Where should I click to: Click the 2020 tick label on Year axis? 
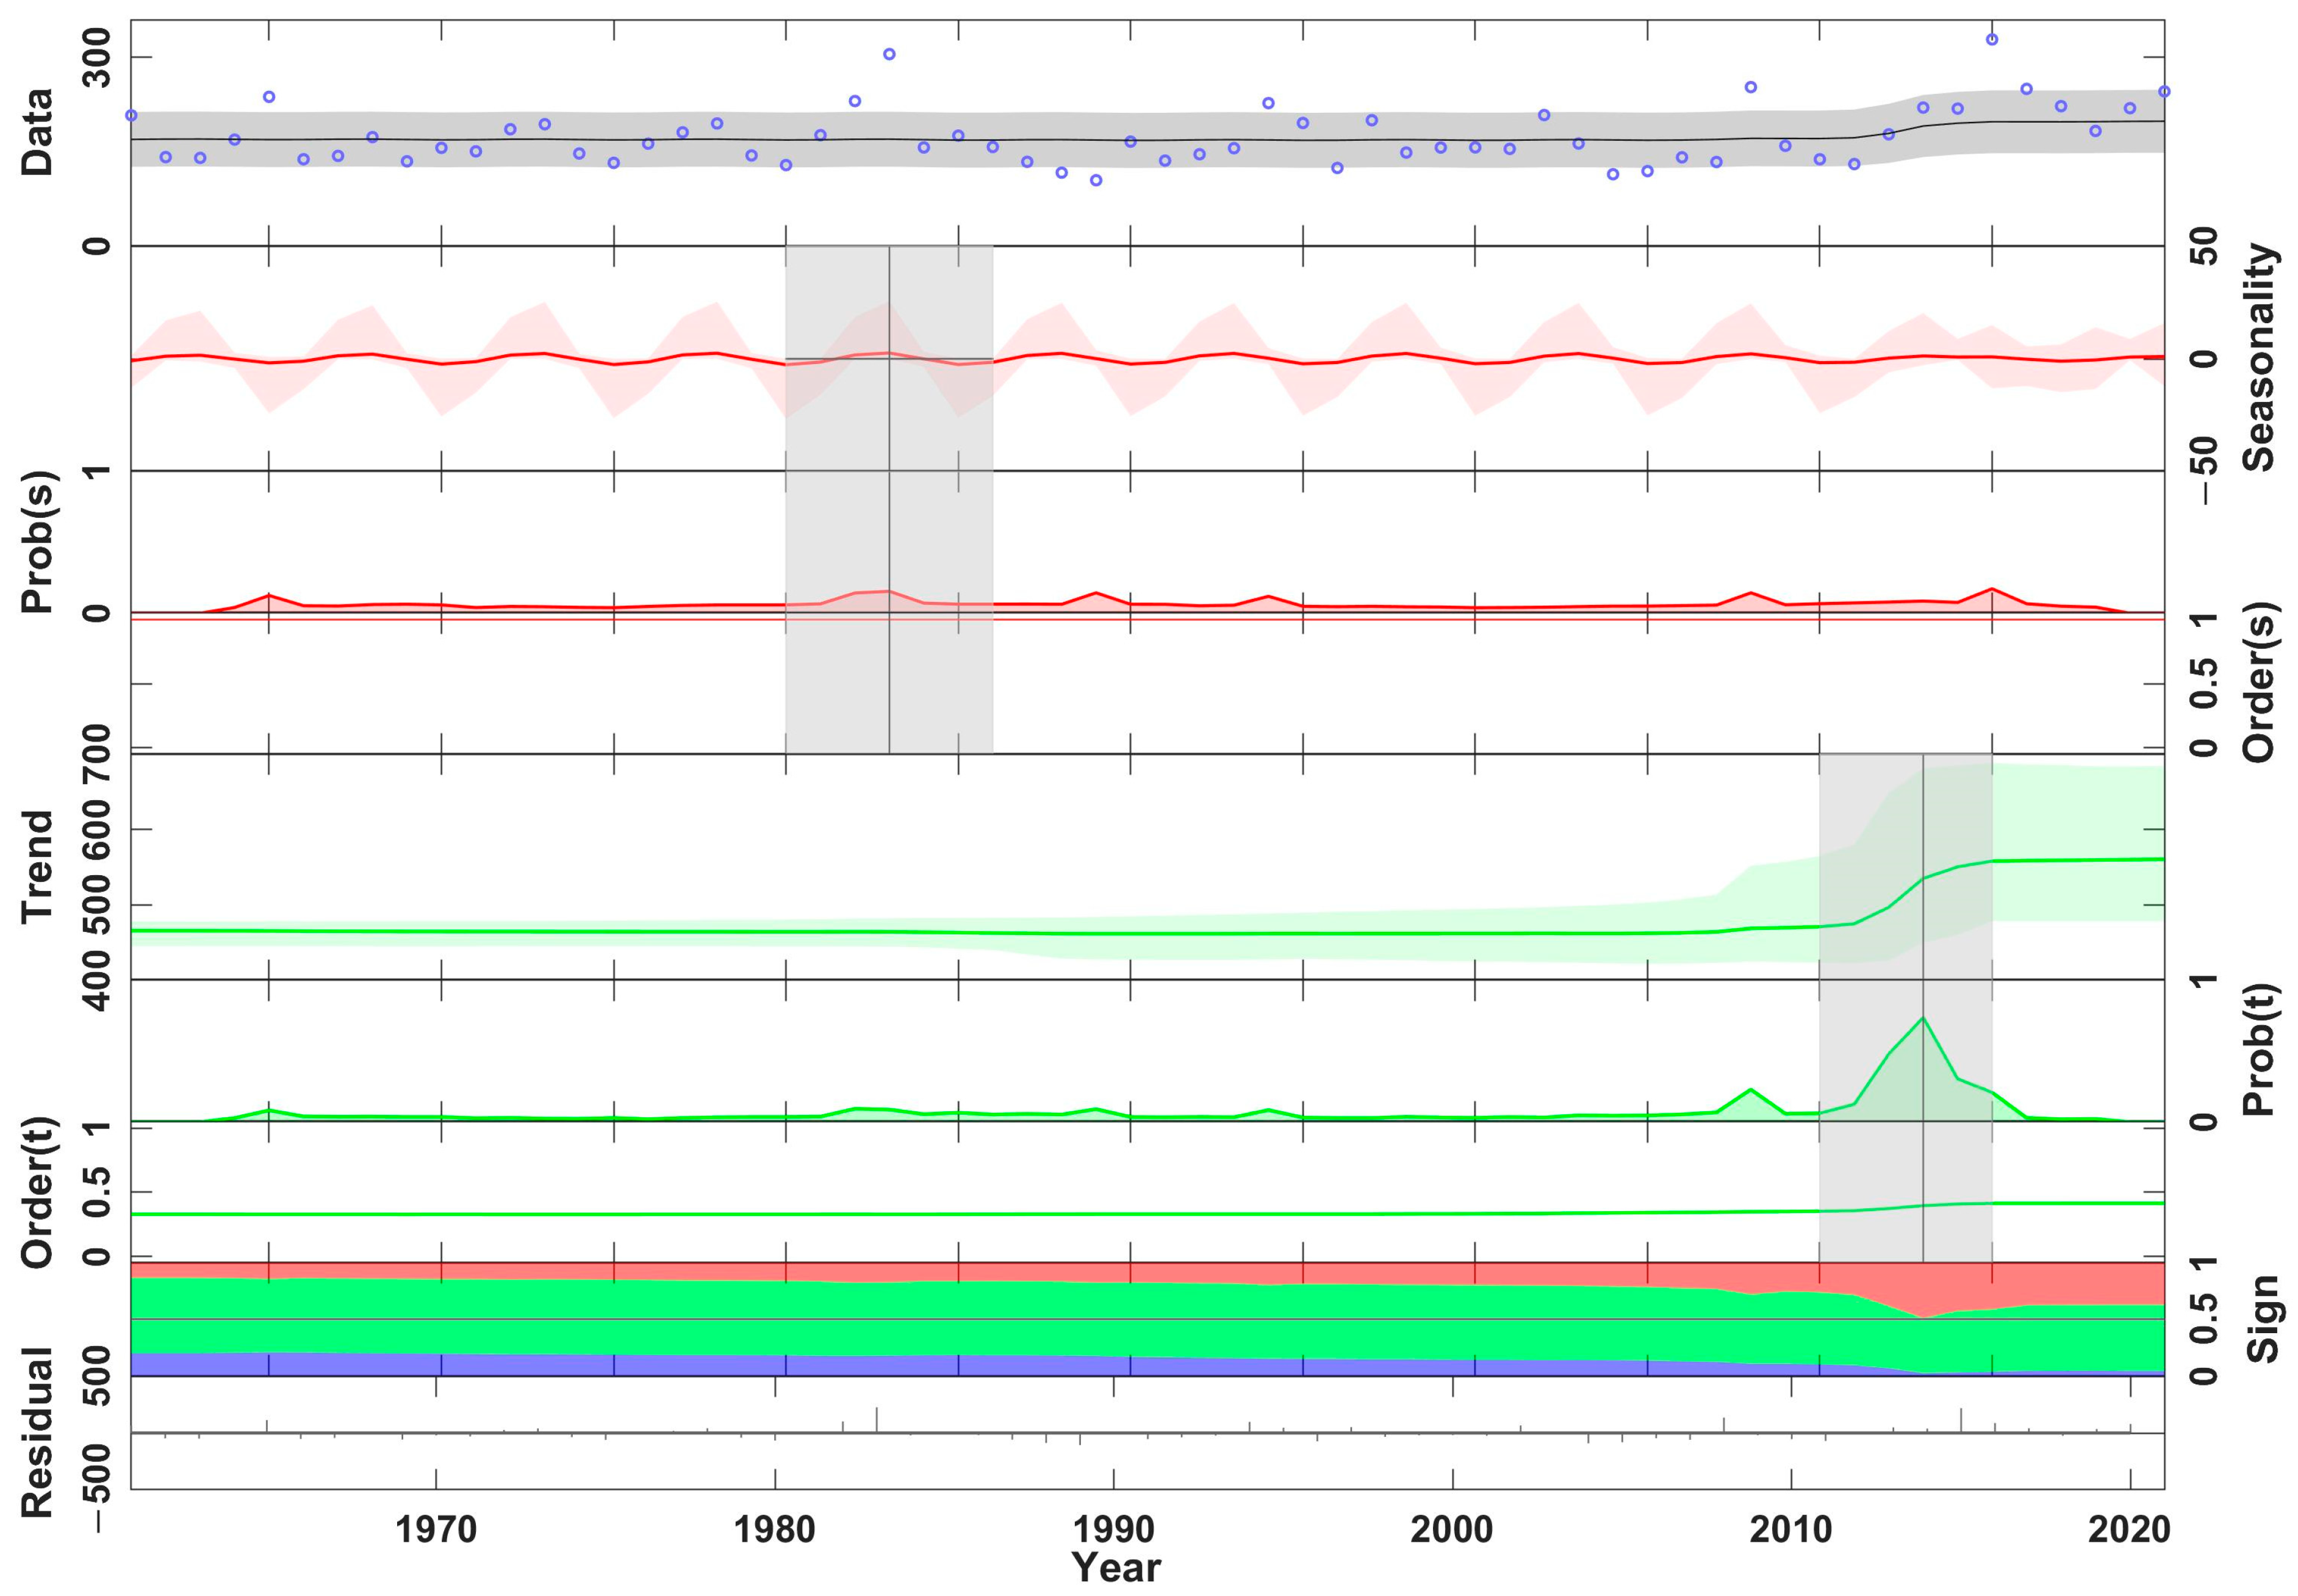coord(2129,1530)
